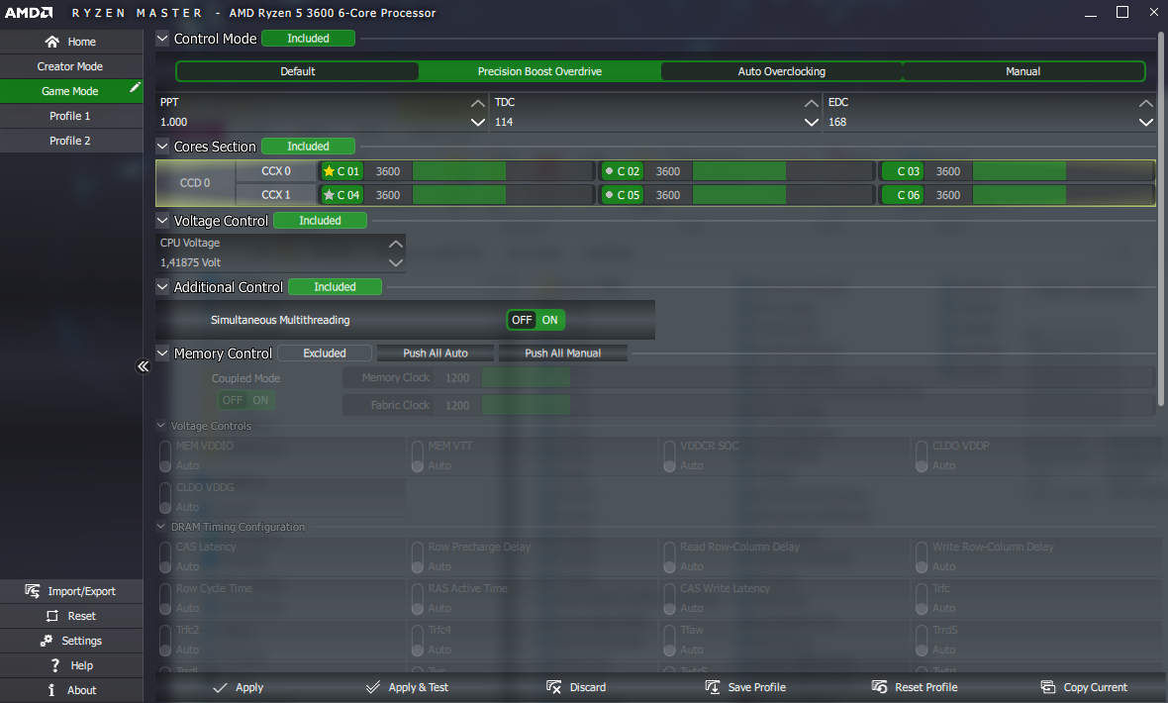Open Profile 2 in sidebar

pos(71,141)
